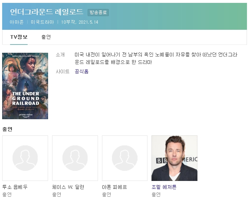Screen dimensions: 252x205
Task: Click the 투소 음베두 cast name
Action: (15, 187)
